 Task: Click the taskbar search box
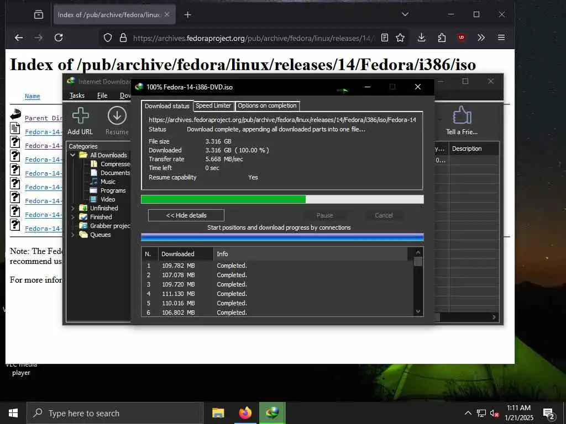[115, 413]
